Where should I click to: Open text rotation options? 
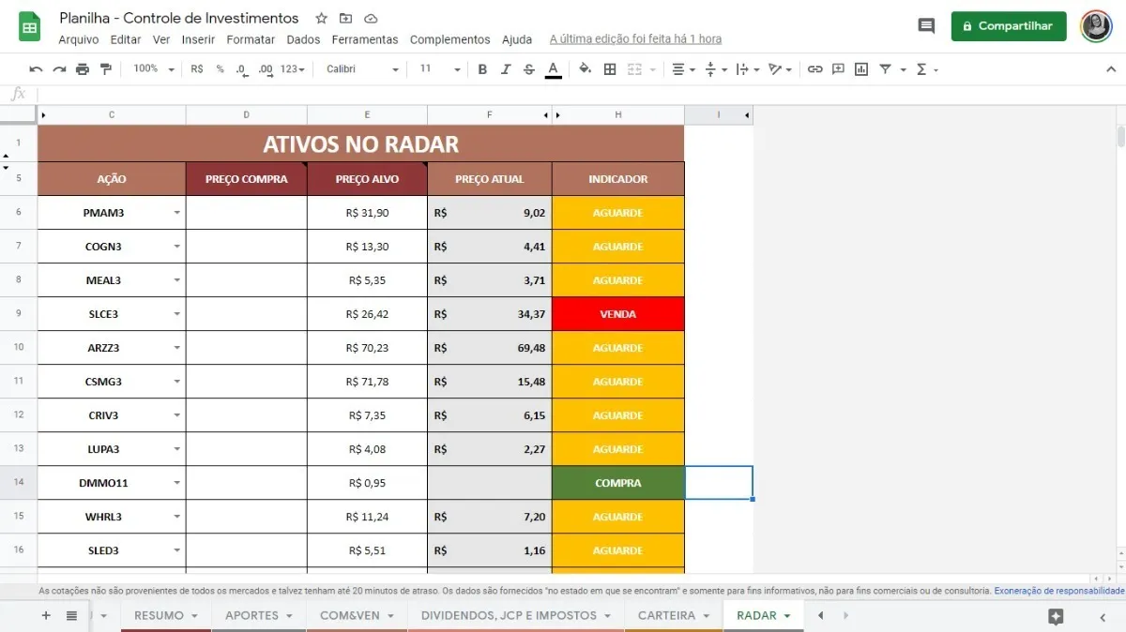coord(779,69)
